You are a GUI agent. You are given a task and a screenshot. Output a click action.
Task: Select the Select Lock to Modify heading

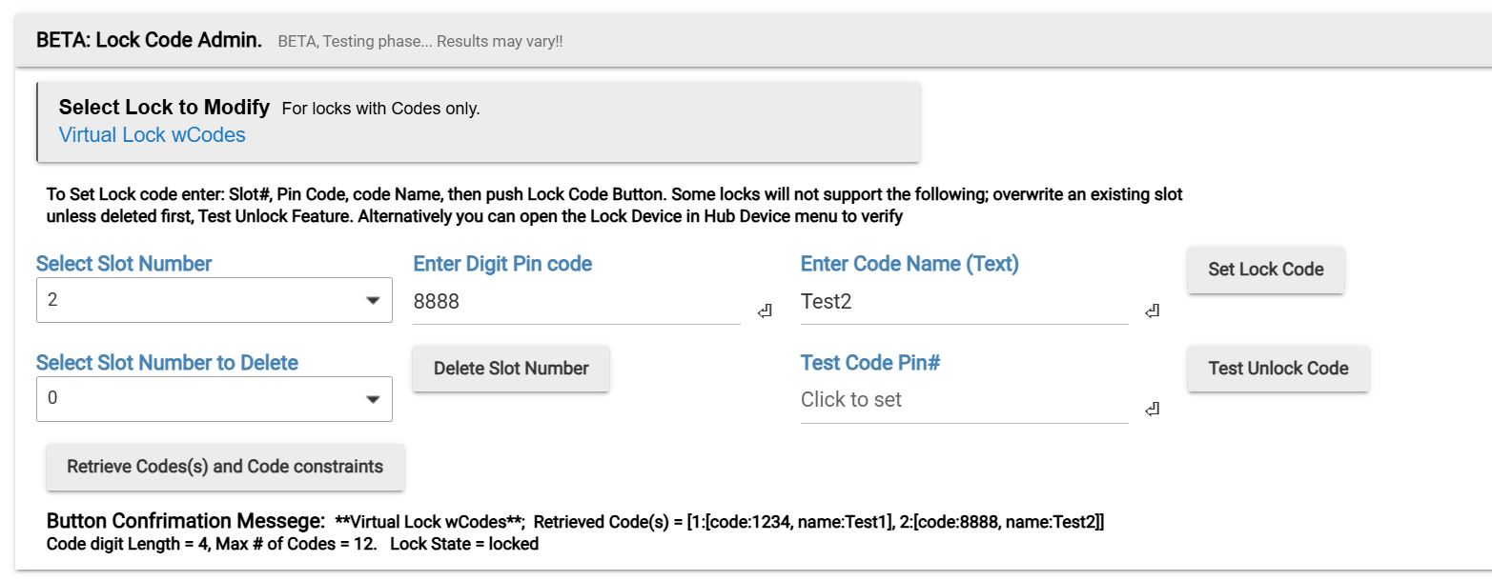coord(164,108)
